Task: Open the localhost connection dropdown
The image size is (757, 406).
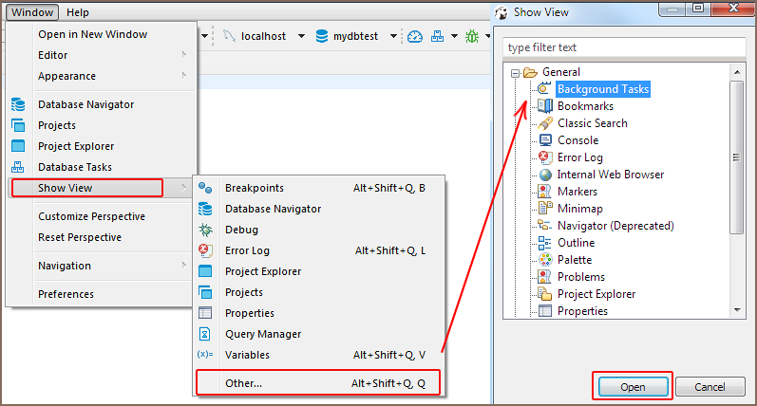Action: (301, 36)
